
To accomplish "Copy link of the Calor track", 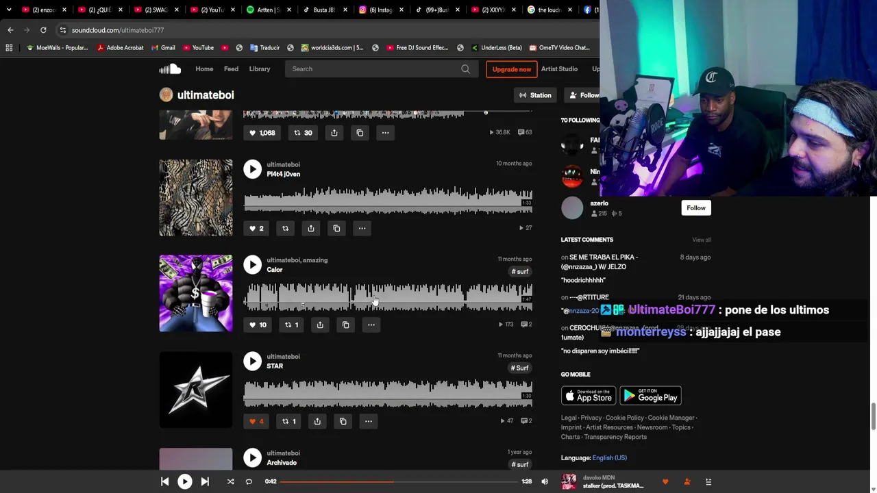I will point(345,325).
